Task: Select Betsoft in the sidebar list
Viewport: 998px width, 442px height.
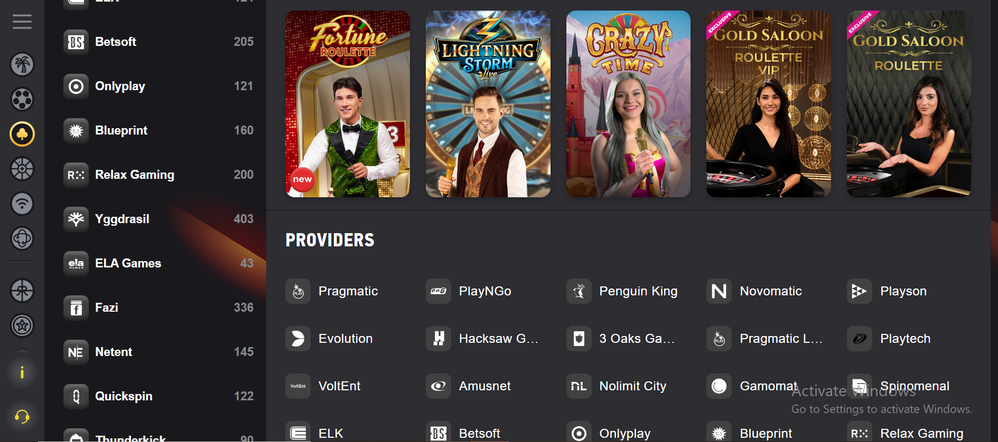Action: point(158,42)
